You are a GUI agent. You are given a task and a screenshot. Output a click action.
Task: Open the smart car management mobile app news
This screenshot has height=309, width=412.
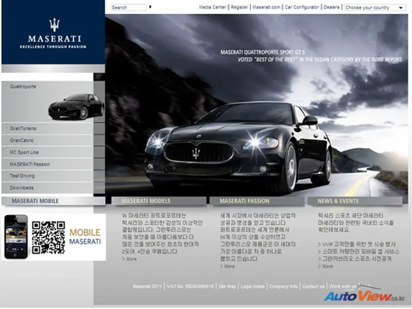point(358,251)
